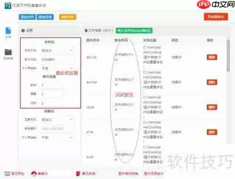Click the yellow clear-list button
Screen dimensions: 235x179
pyautogui.click(x=68, y=17)
